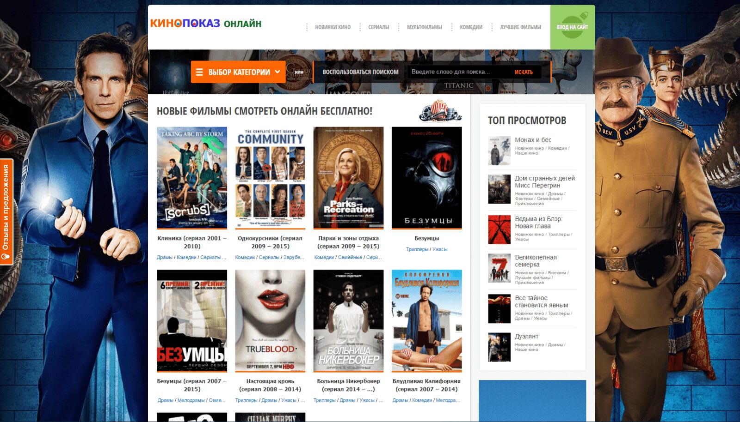The height and width of the screenshot is (422, 740).
Task: Open the Scrubs Клиника poster
Action: (x=192, y=178)
